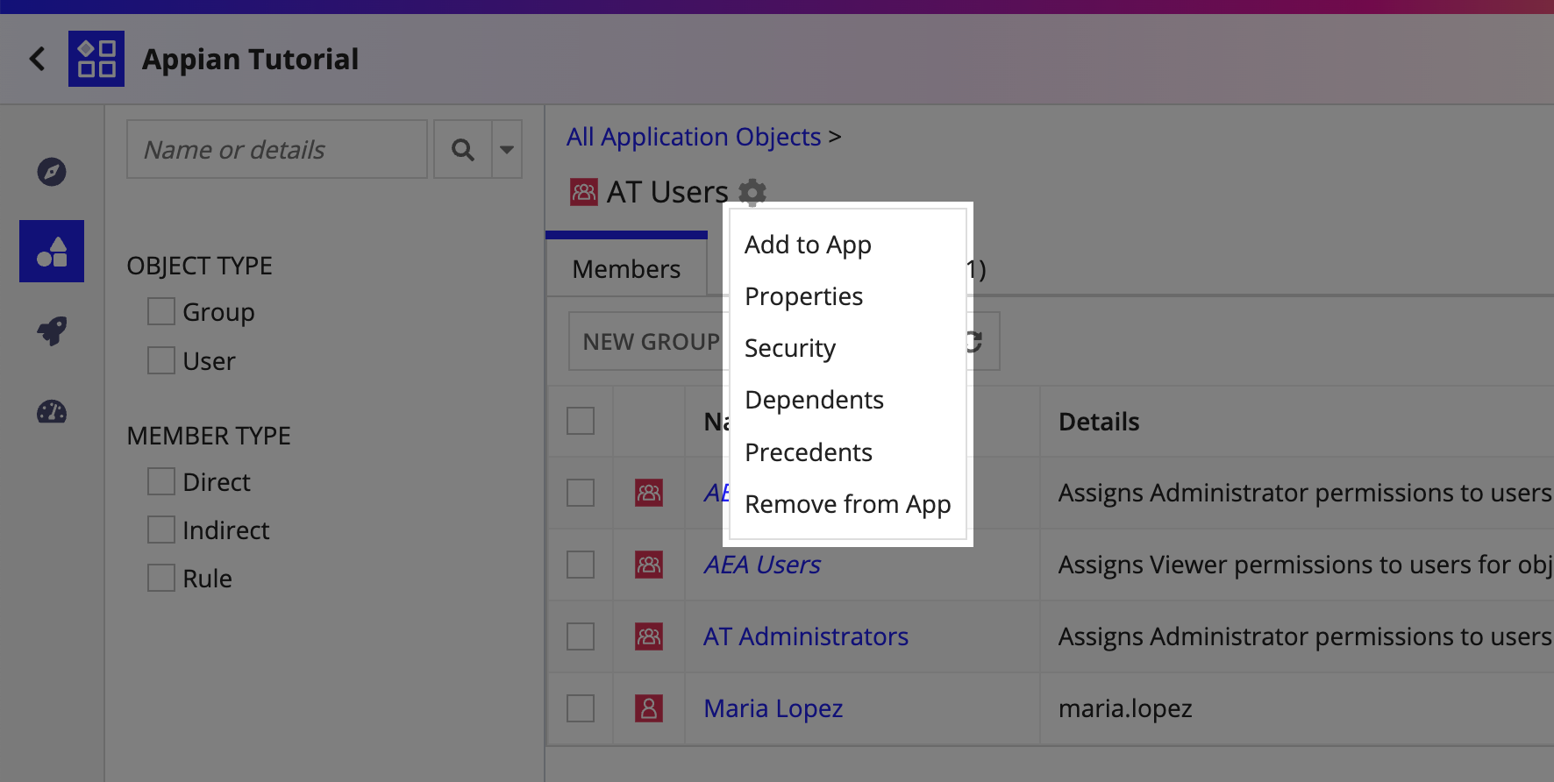Focus the Name or details search field
Image resolution: width=1554 pixels, height=782 pixels.
(277, 150)
